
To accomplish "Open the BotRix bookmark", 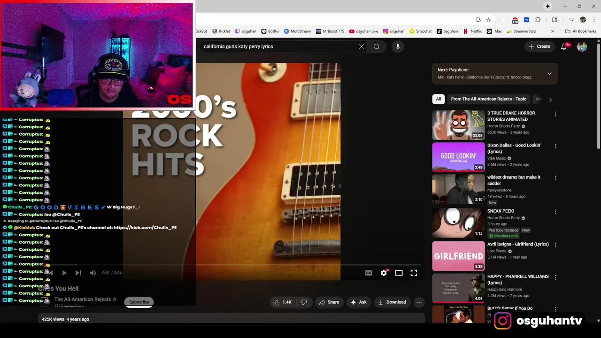I will click(270, 31).
